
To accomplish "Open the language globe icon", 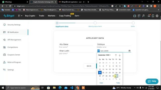I will (157, 16).
